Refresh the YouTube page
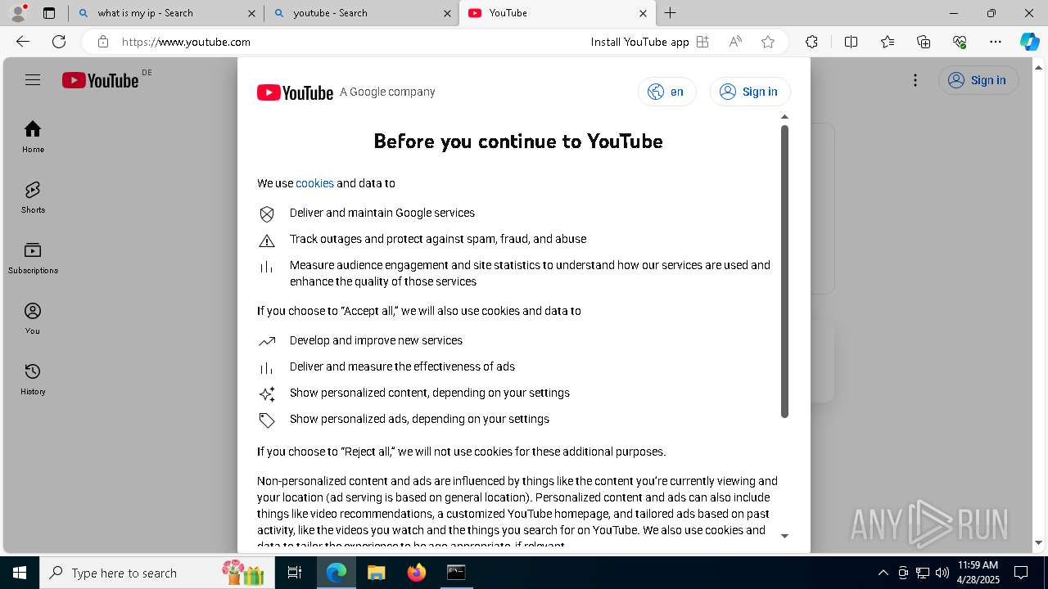This screenshot has width=1048, height=589. coord(59,42)
